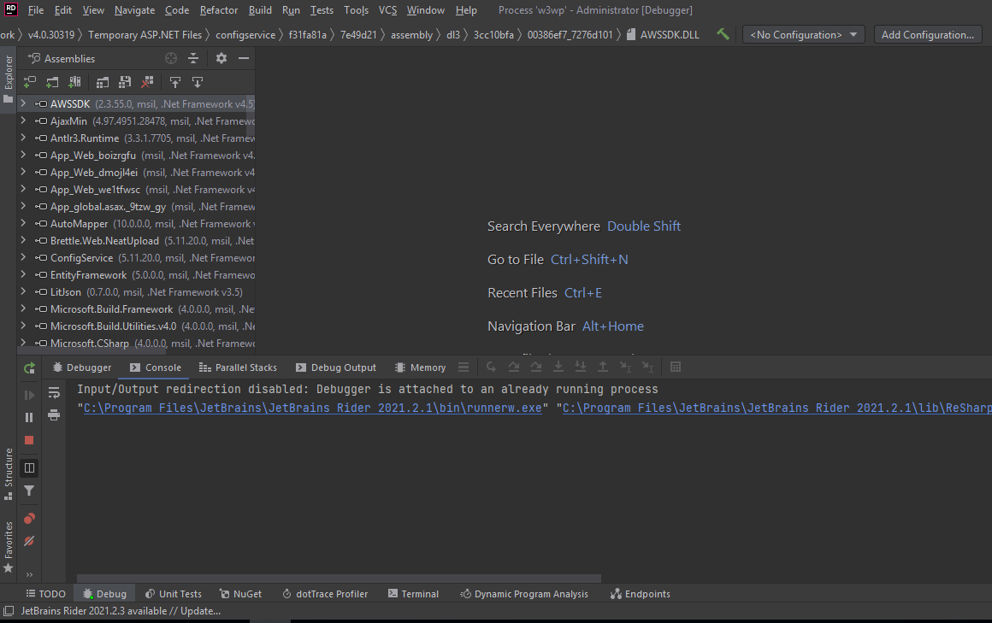Image resolution: width=992 pixels, height=623 pixels.
Task: Click the resume program icon
Action: (29, 396)
